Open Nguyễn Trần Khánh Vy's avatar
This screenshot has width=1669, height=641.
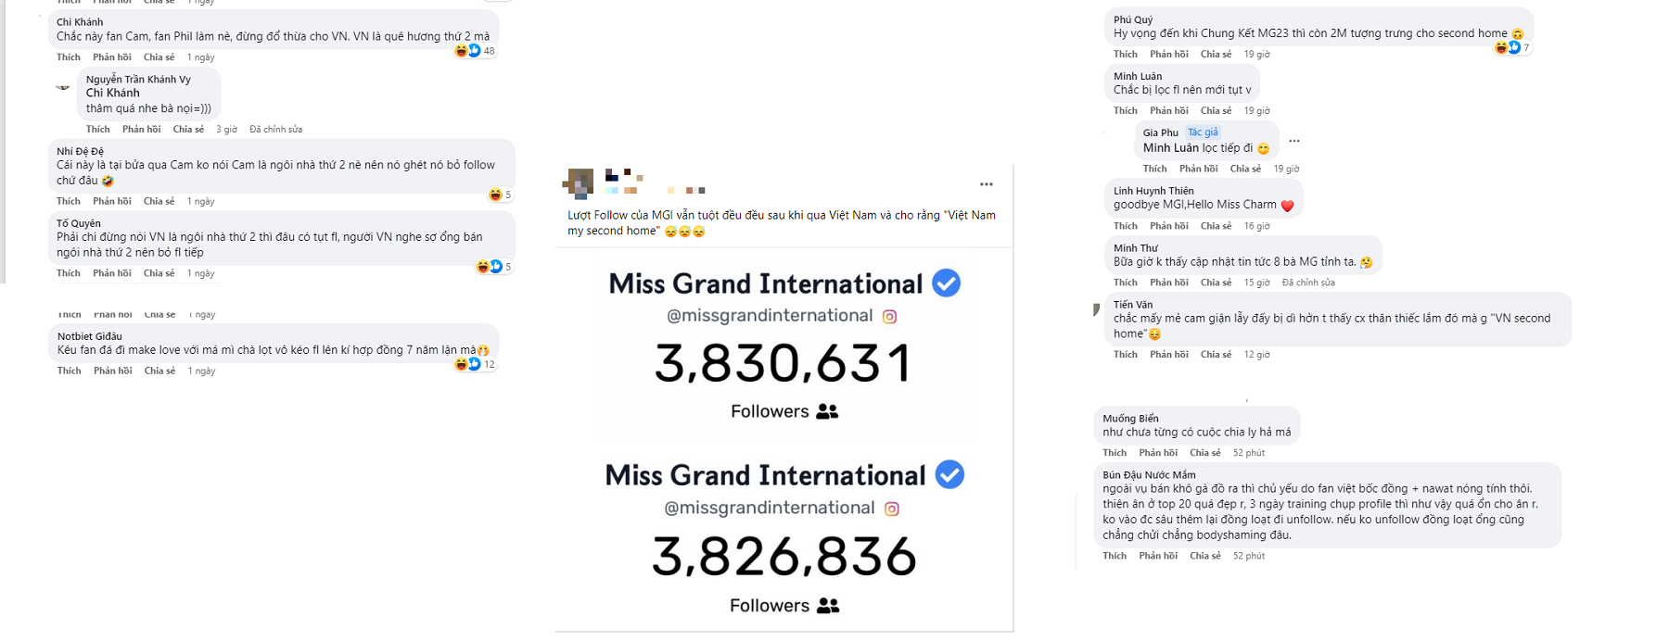[63, 87]
